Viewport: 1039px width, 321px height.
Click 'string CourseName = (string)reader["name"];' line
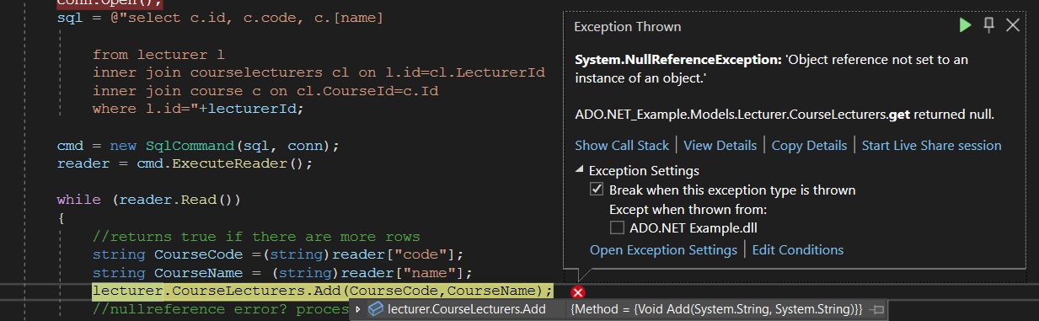(x=283, y=272)
